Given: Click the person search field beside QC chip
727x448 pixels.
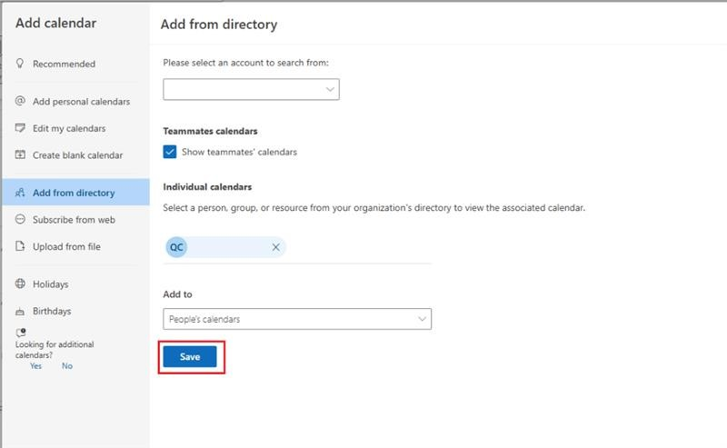Looking at the screenshot, I should coord(358,247).
